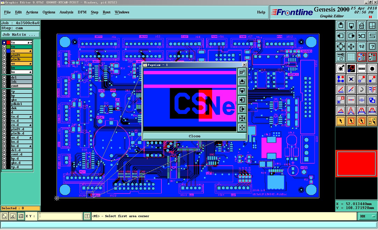Click the mirror F flip icon
Screen dimensions: 378x230
pos(372,90)
